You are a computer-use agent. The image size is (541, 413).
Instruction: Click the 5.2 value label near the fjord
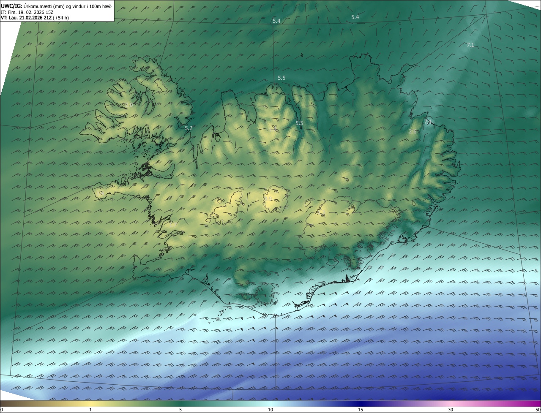[x=189, y=128]
